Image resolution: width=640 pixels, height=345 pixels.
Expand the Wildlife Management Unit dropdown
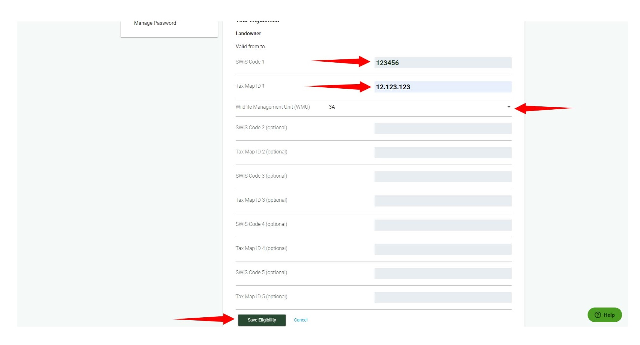pos(508,107)
